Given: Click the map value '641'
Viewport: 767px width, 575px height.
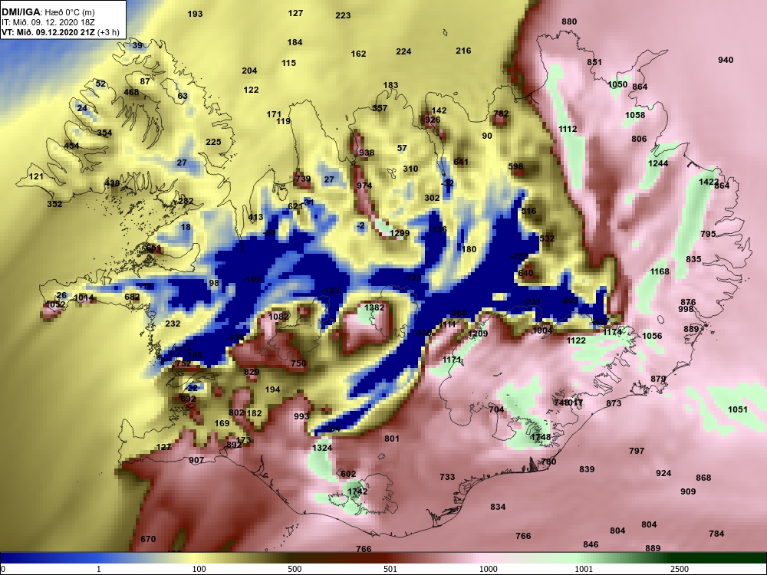Looking at the screenshot, I should coord(461,162).
